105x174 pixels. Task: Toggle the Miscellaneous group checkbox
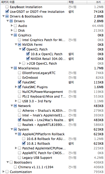point(15,68)
